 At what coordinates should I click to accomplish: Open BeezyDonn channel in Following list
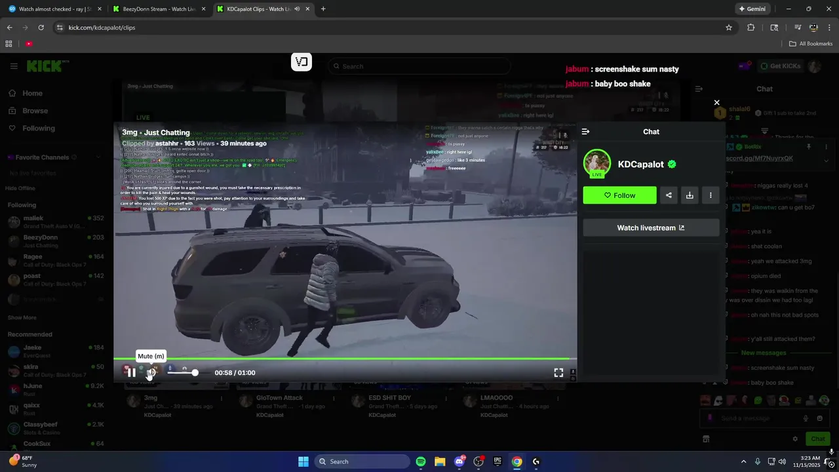click(56, 241)
